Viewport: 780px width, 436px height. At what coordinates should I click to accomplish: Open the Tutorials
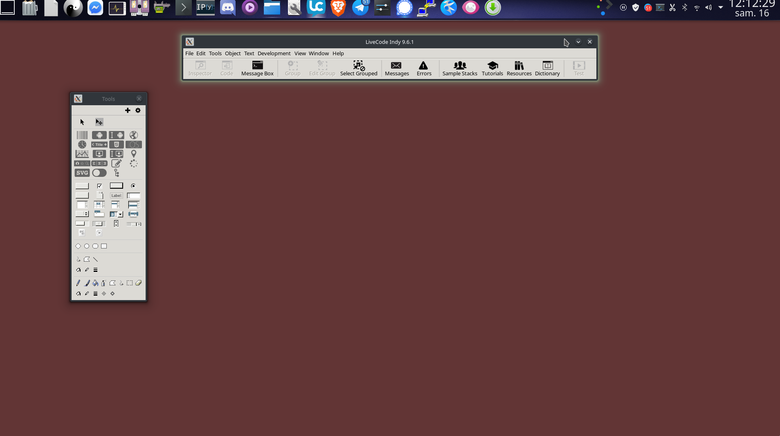coord(492,68)
